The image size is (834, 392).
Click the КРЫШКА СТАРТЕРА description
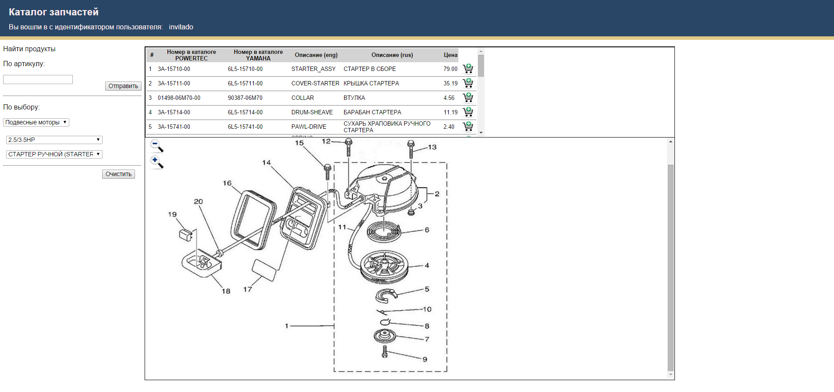tap(371, 83)
